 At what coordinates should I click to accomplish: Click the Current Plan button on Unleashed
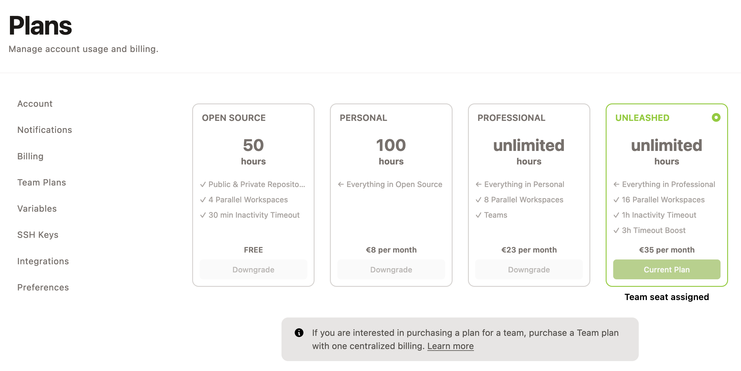tap(666, 269)
